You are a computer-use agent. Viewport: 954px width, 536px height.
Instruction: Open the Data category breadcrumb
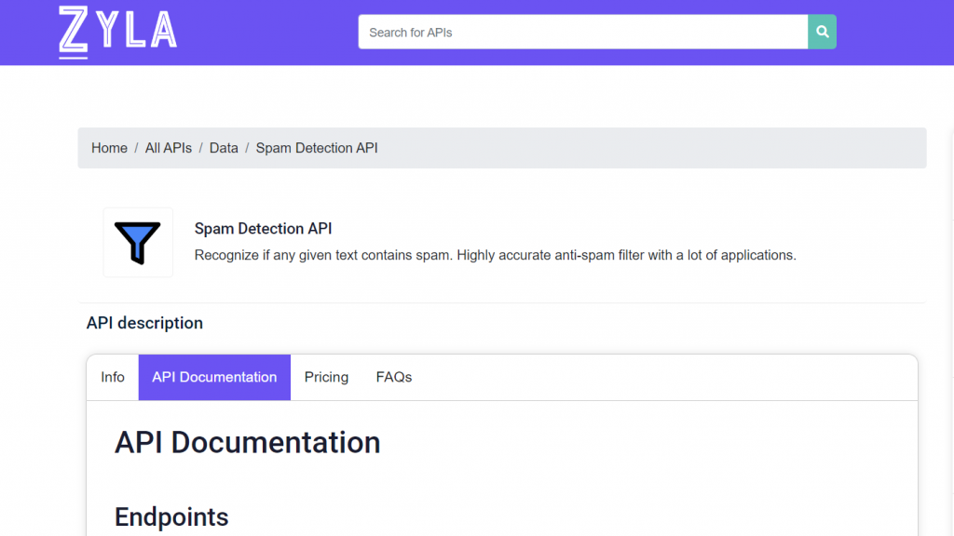point(224,148)
